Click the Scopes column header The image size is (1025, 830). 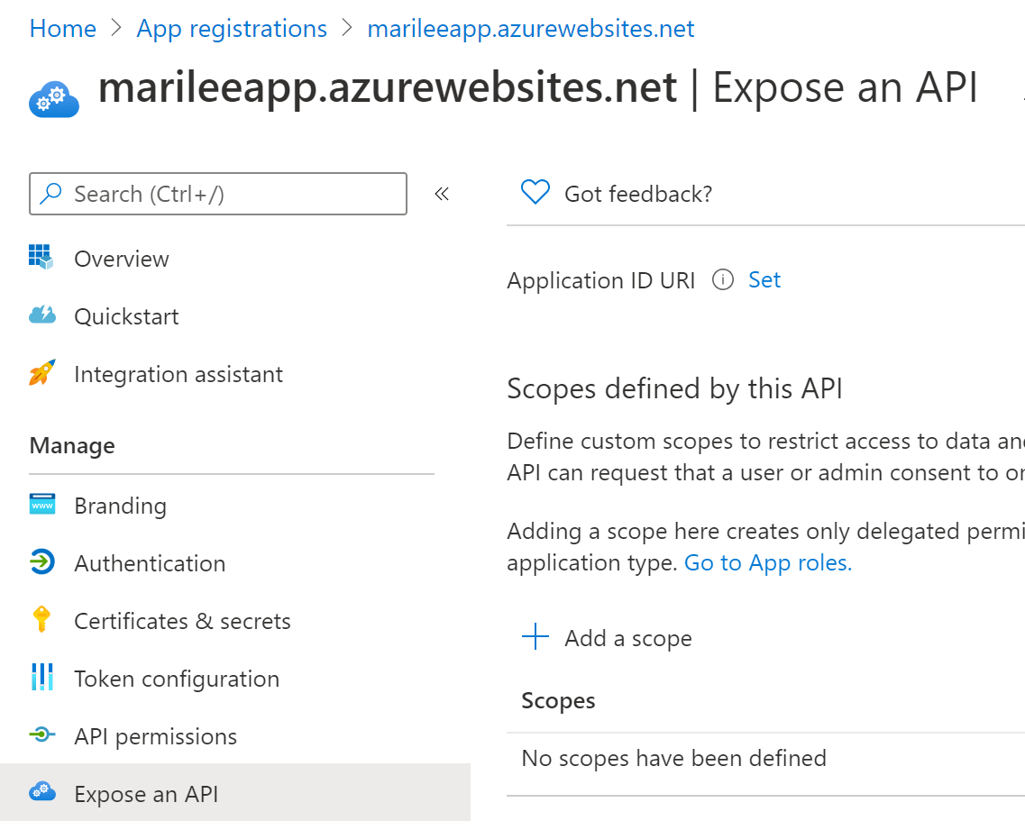[x=558, y=700]
